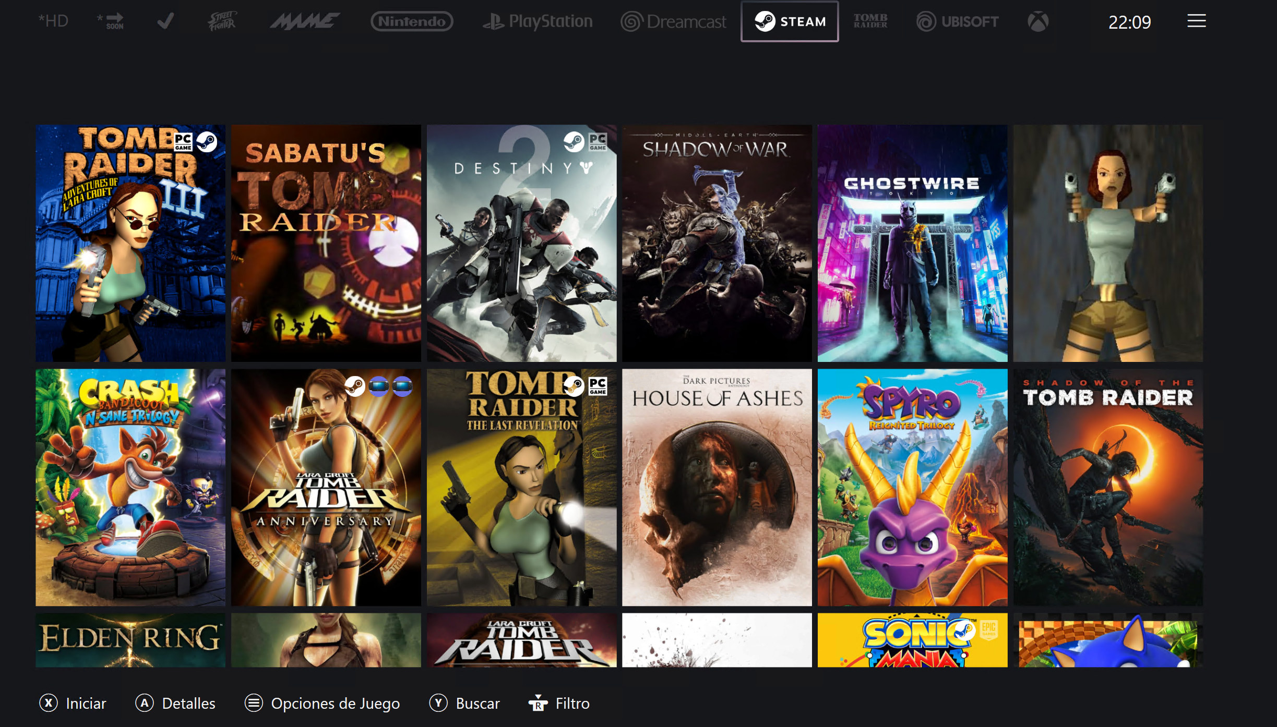
Task: Select Ghostwire Tokyo game cover
Action: pos(912,243)
